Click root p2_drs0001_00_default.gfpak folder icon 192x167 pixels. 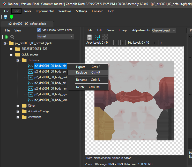click(x=11, y=43)
